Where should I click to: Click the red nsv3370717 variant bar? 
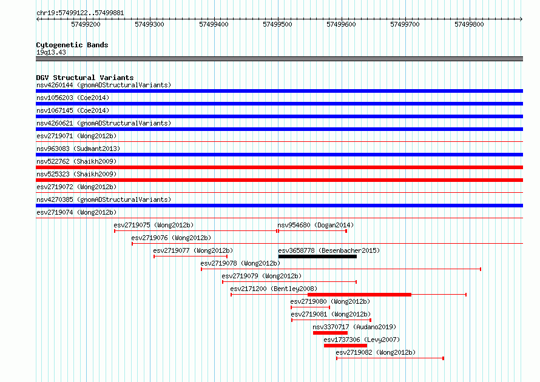[330, 333]
